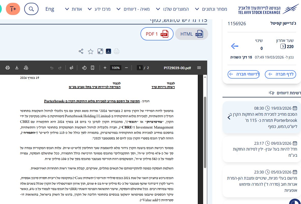Mark report as favorite with star icon

[91, 51]
